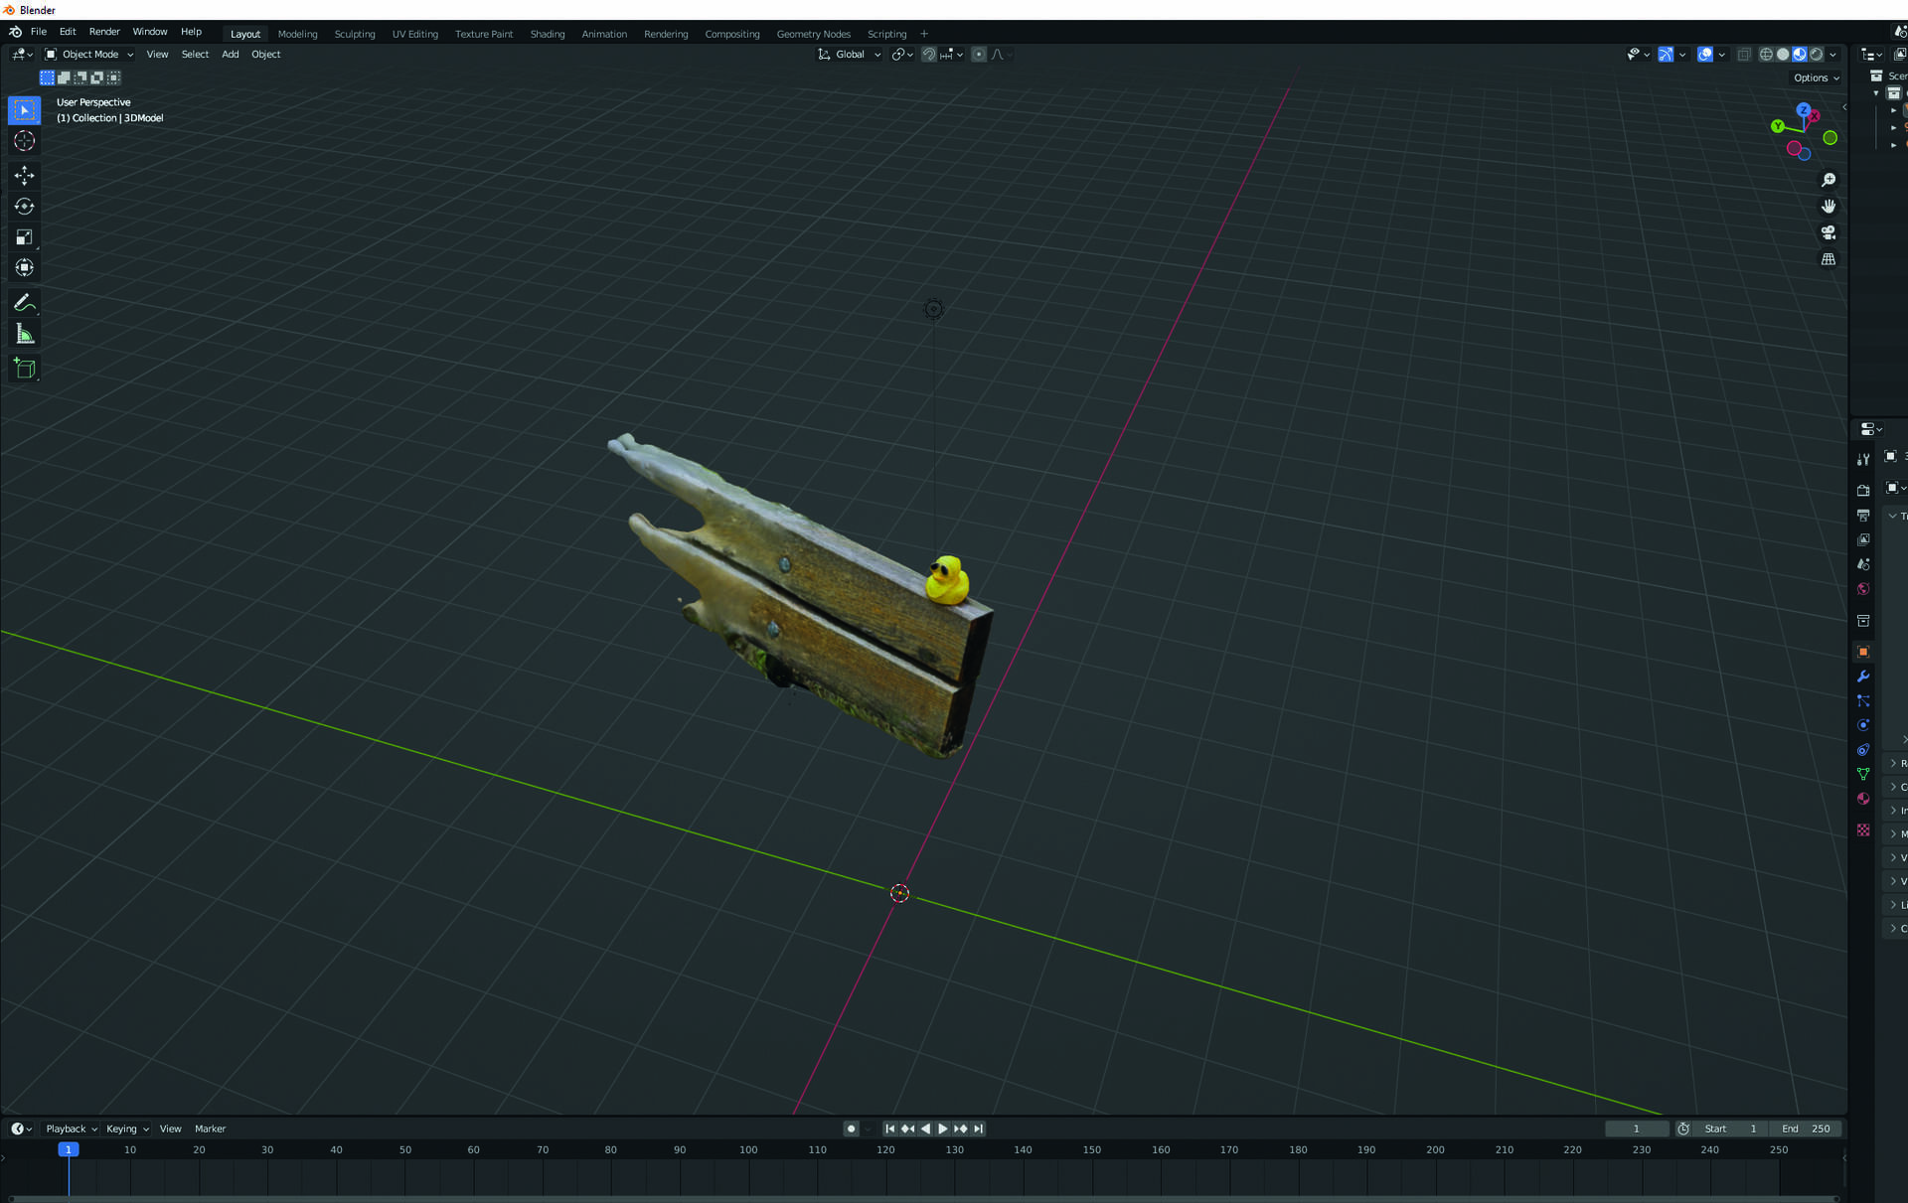
Task: Select the Rotate tool
Action: (24, 207)
